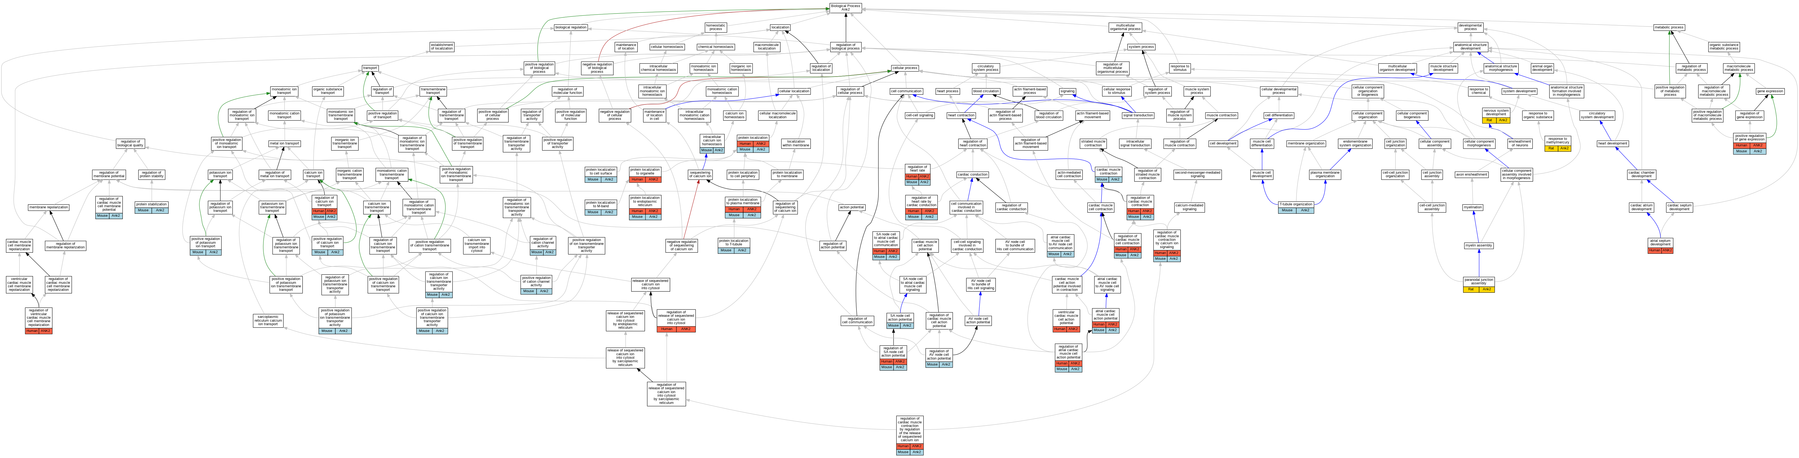Click the 'membrane repolarization' node
The height and width of the screenshot is (458, 1799).
[48, 207]
